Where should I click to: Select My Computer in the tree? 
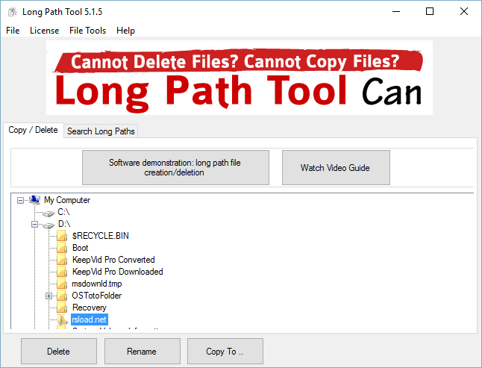(67, 200)
